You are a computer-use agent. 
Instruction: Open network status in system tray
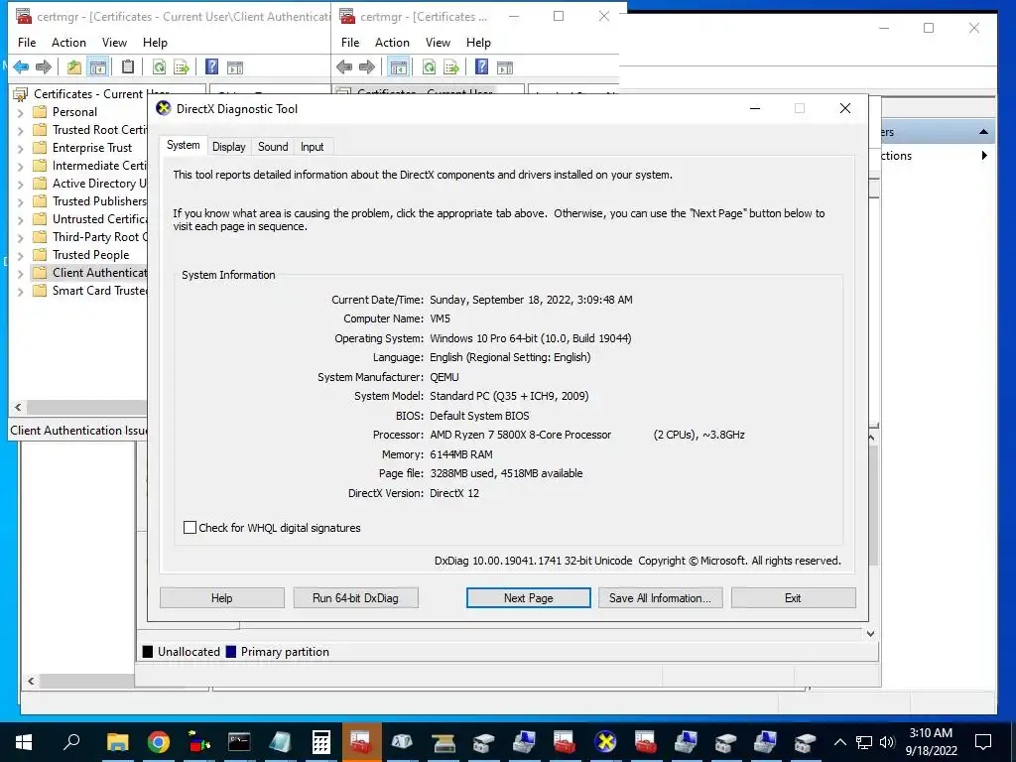[x=864, y=742]
